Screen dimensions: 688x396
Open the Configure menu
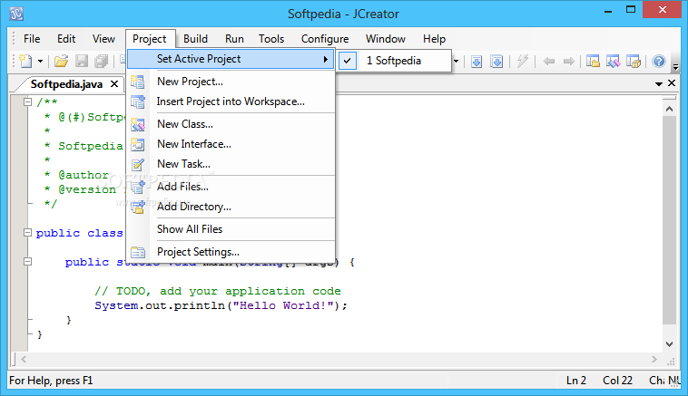click(325, 39)
